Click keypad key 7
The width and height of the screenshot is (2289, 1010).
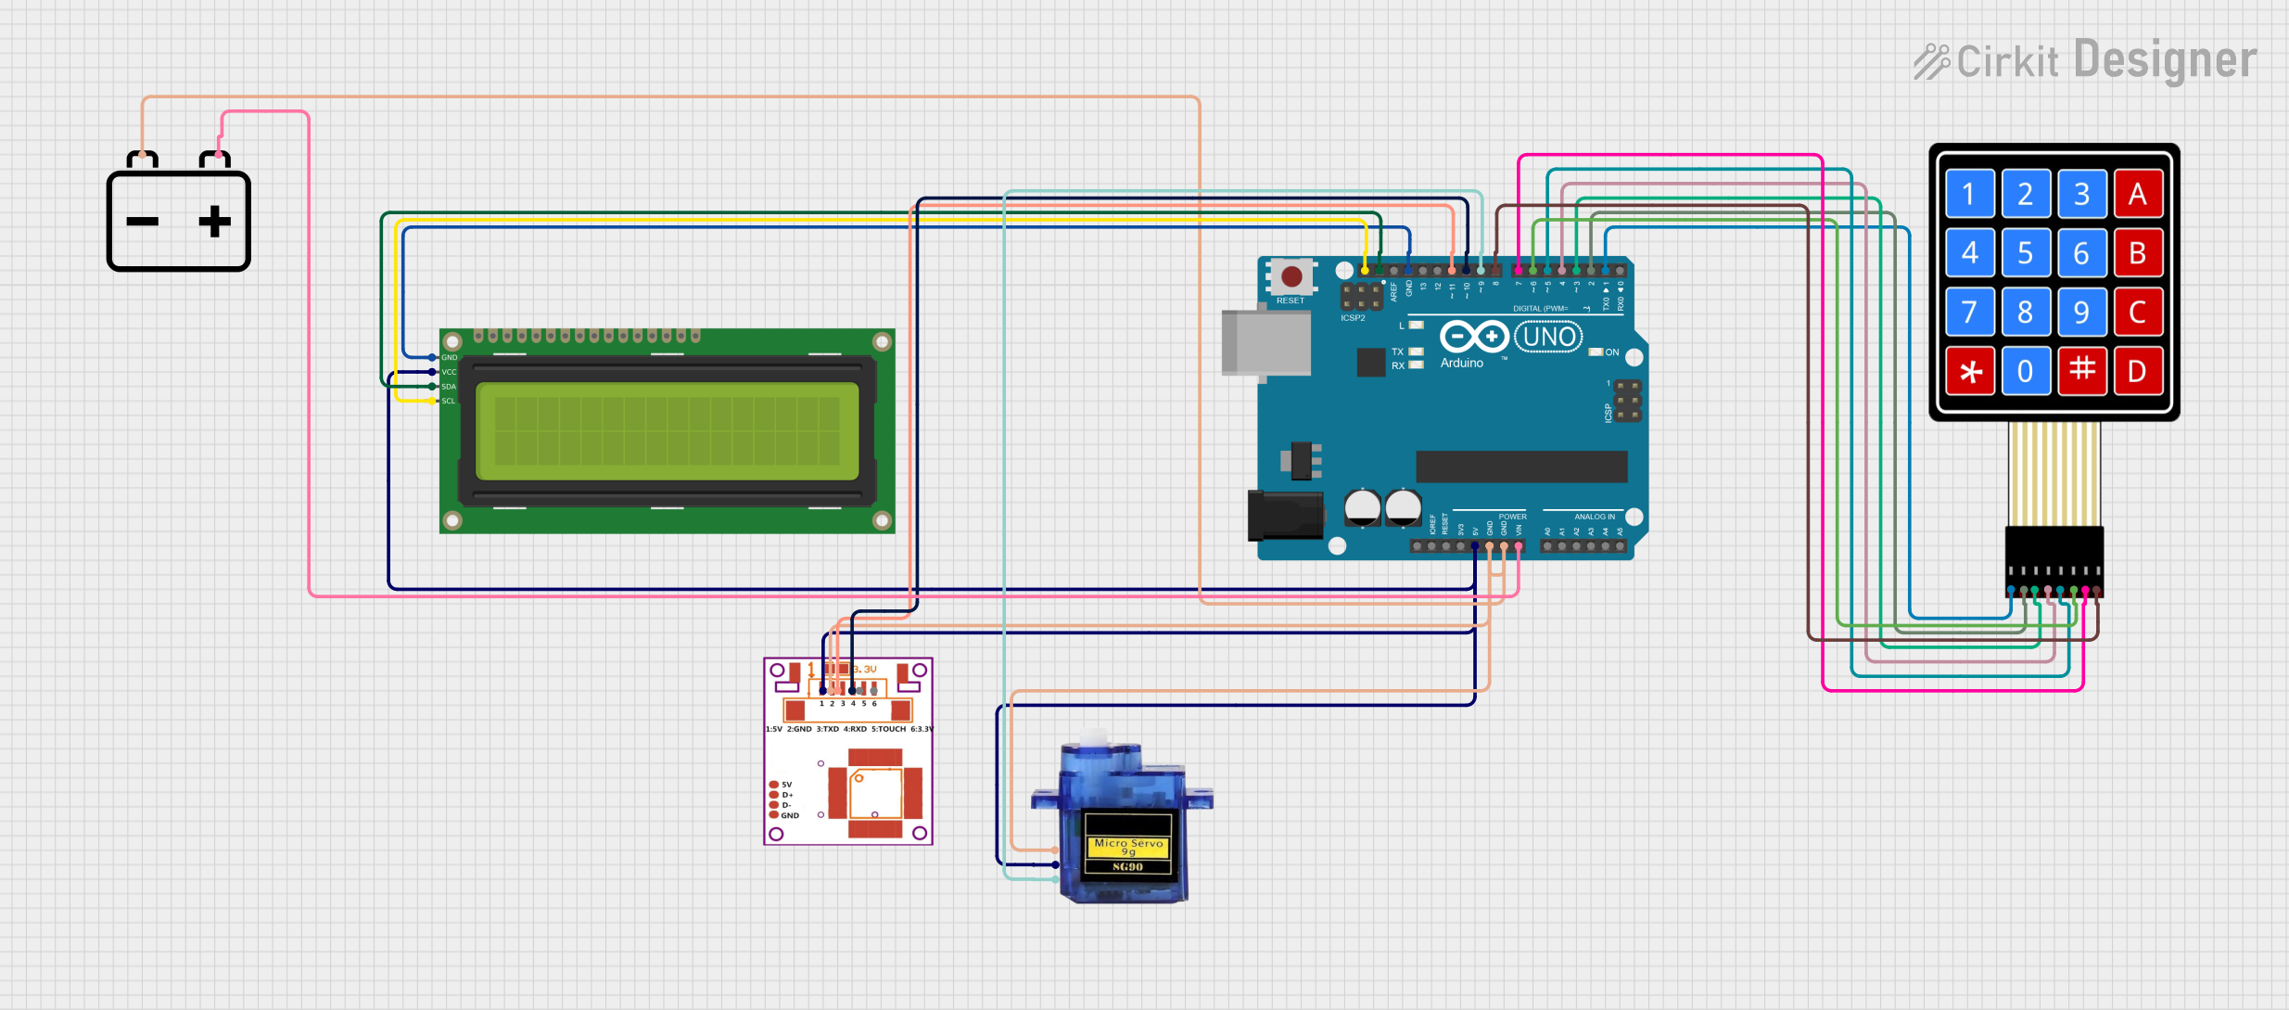click(x=1969, y=313)
